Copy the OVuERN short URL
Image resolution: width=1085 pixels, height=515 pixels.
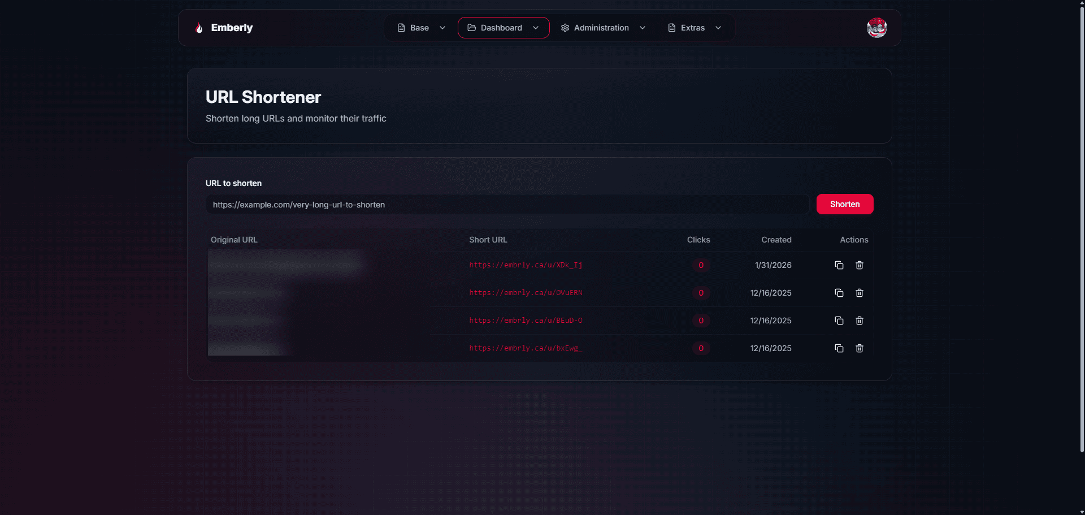coord(839,293)
